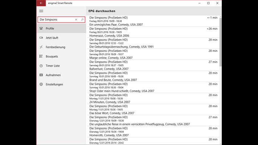The image size is (258, 145).
Task: Select episode Homerotti
Action: tap(153, 132)
